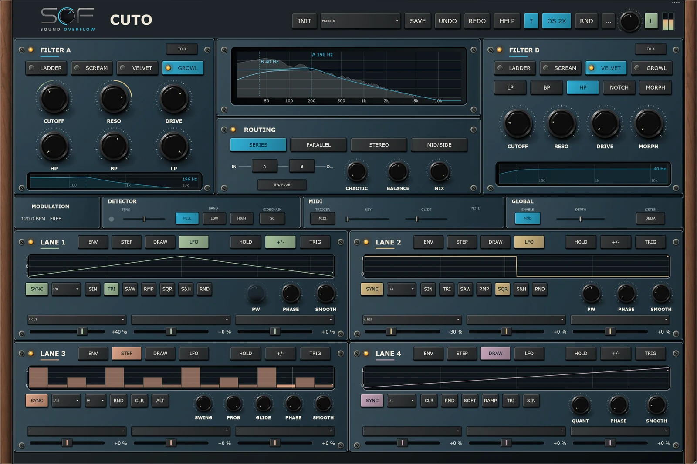
Task: Toggle Filter B power LED
Action: [500, 50]
